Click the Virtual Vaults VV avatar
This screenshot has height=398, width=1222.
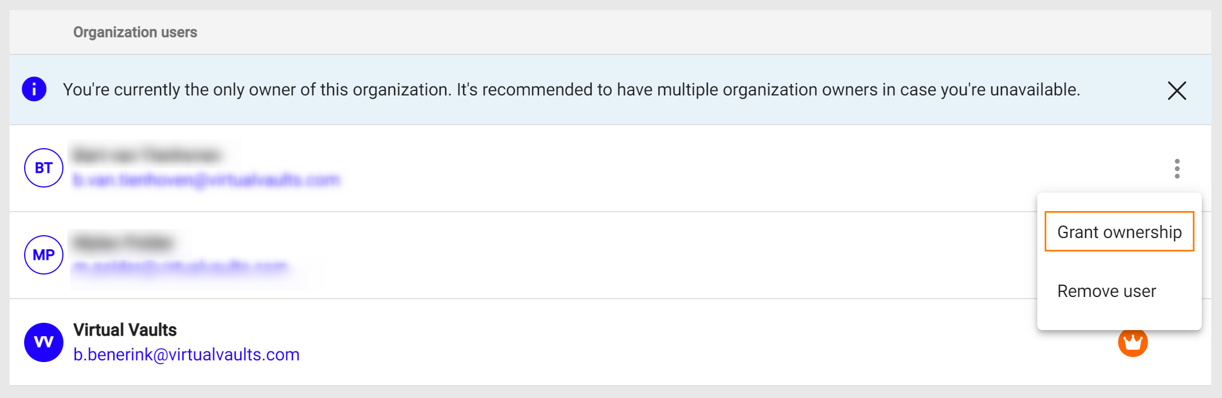click(x=44, y=342)
